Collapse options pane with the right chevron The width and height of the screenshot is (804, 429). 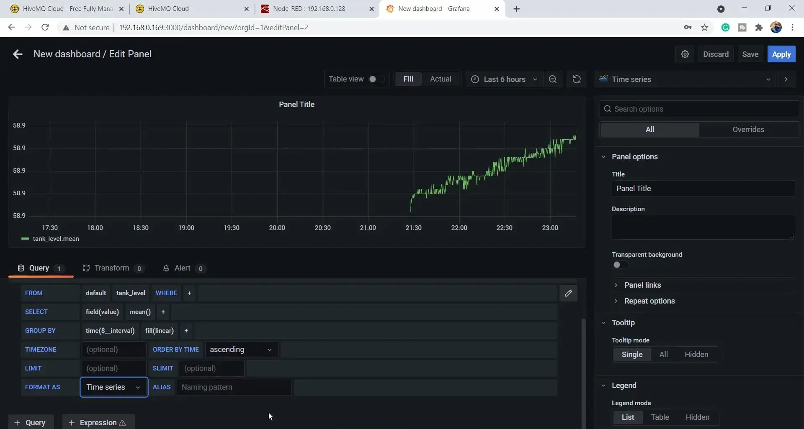[786, 79]
